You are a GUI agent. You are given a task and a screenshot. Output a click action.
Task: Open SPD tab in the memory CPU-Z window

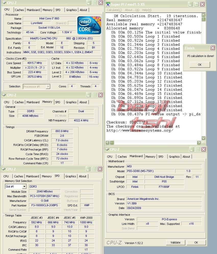point(58,102)
